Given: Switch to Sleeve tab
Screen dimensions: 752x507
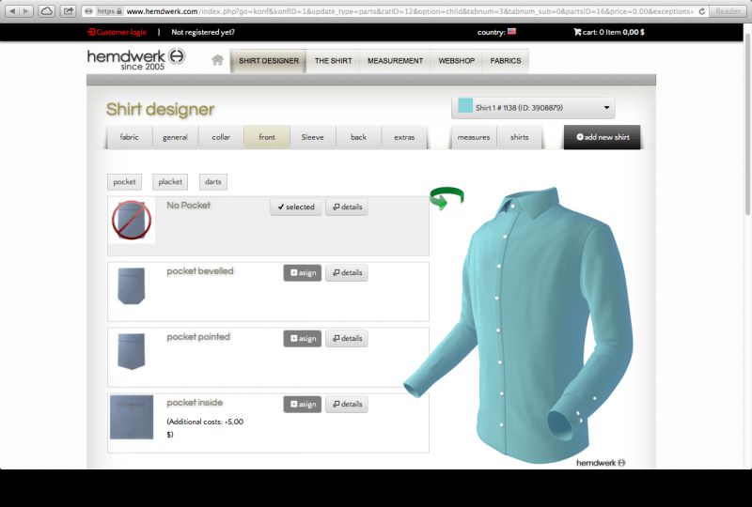Looking at the screenshot, I should click(313, 137).
